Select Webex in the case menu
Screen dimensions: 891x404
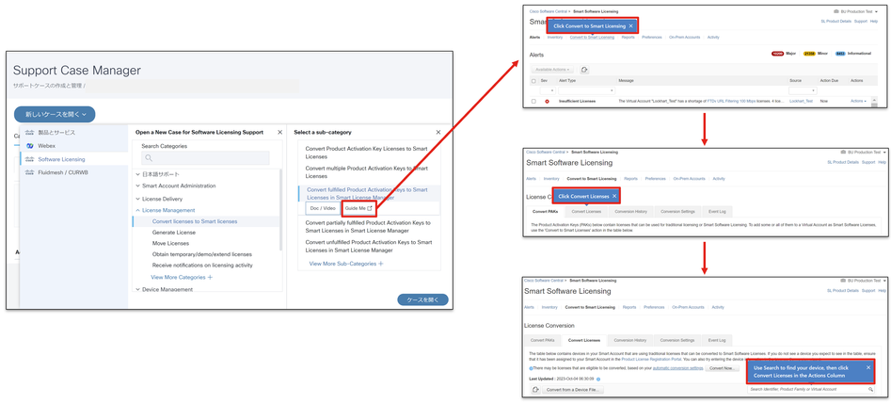74,146
